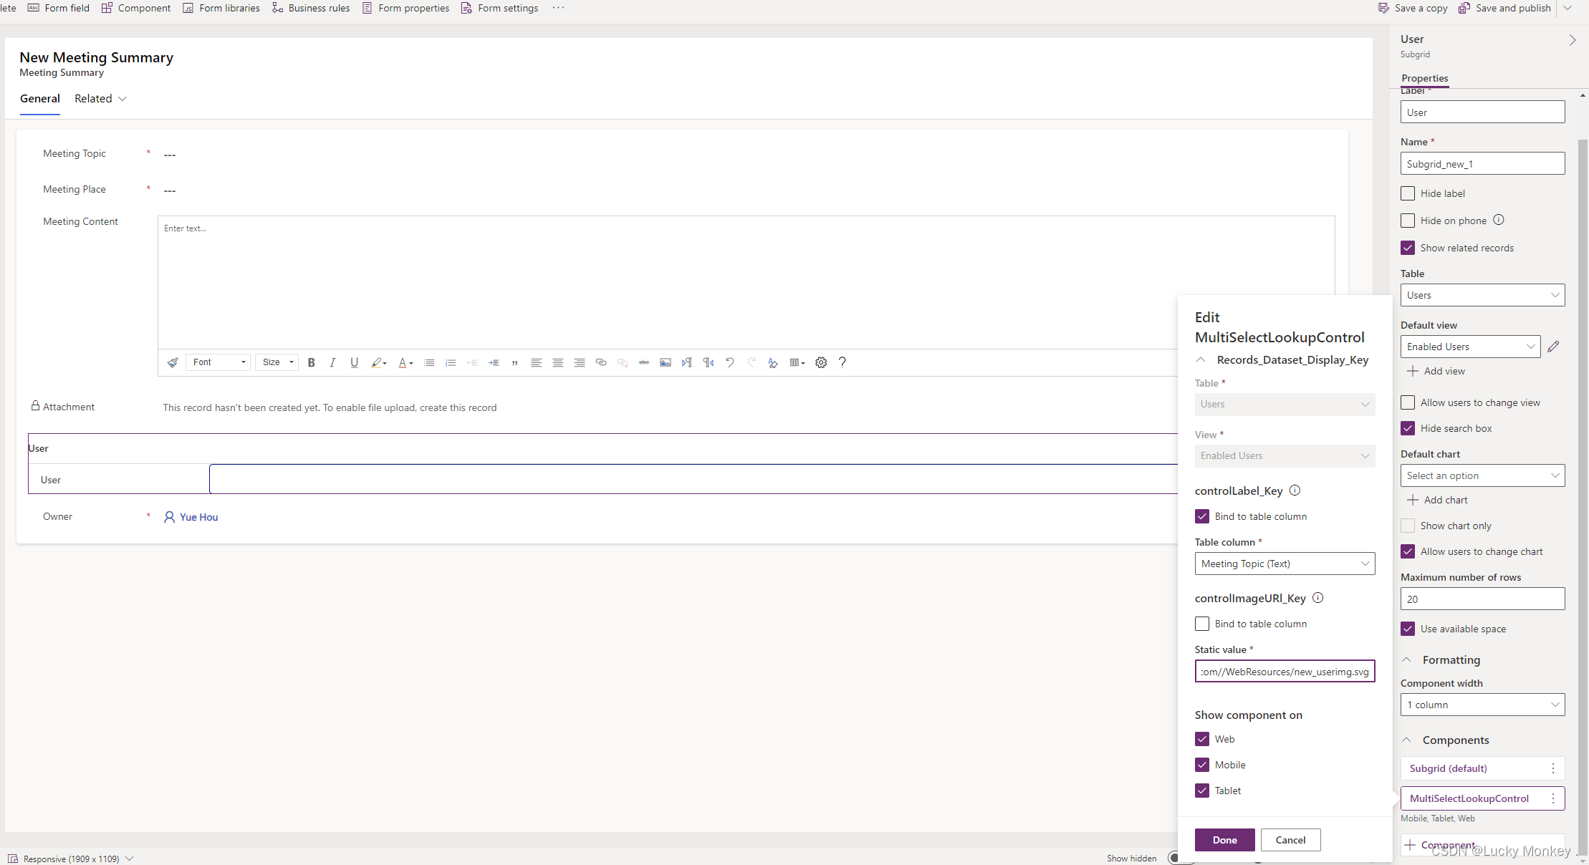The image size is (1589, 865).
Task: Toggle Show related records checkbox
Action: (x=1409, y=246)
